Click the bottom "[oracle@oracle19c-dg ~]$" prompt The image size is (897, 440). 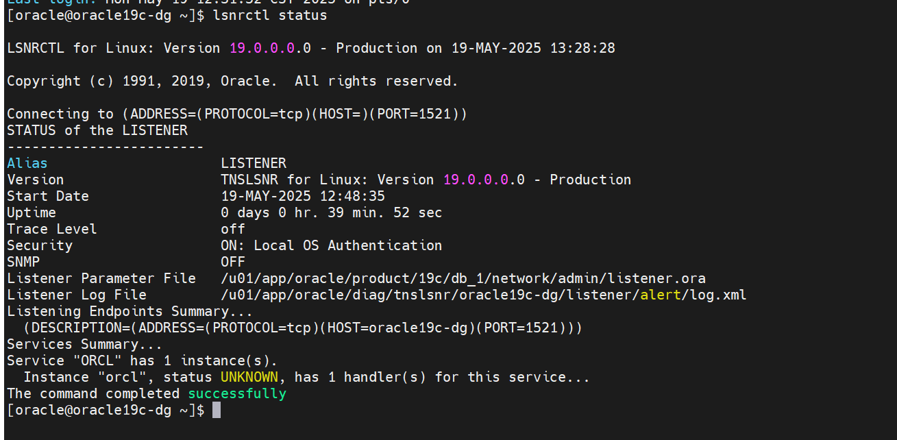(x=106, y=410)
